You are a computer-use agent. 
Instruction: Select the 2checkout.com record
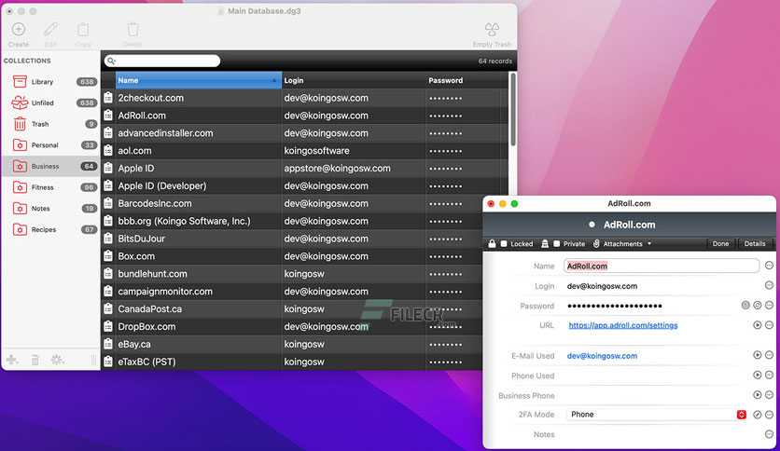click(x=304, y=98)
